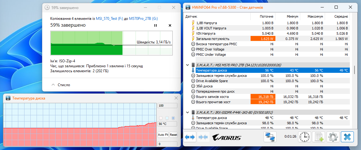This screenshot has height=150, width=361.
Task: Click the Максимум column header
Action: (315, 17)
